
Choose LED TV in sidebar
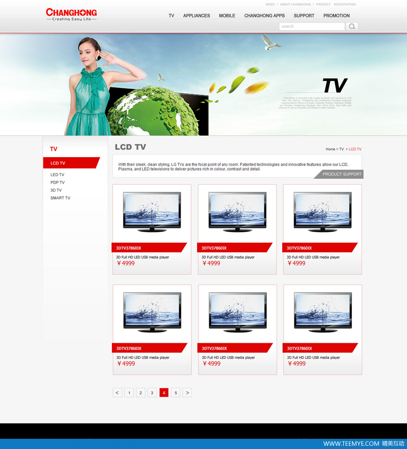(57, 175)
